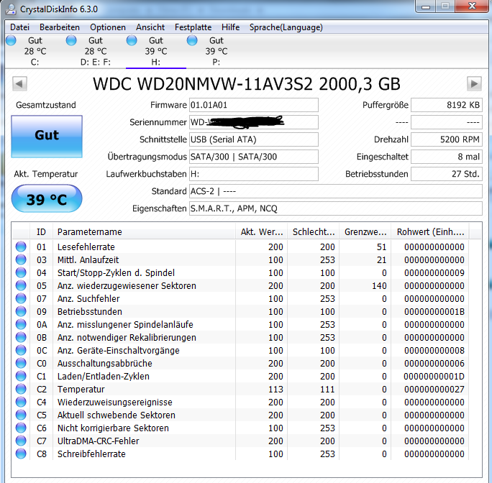This screenshot has height=483, width=492.
Task: Click status icon of Anz. Suchfehler row
Action: point(21,298)
